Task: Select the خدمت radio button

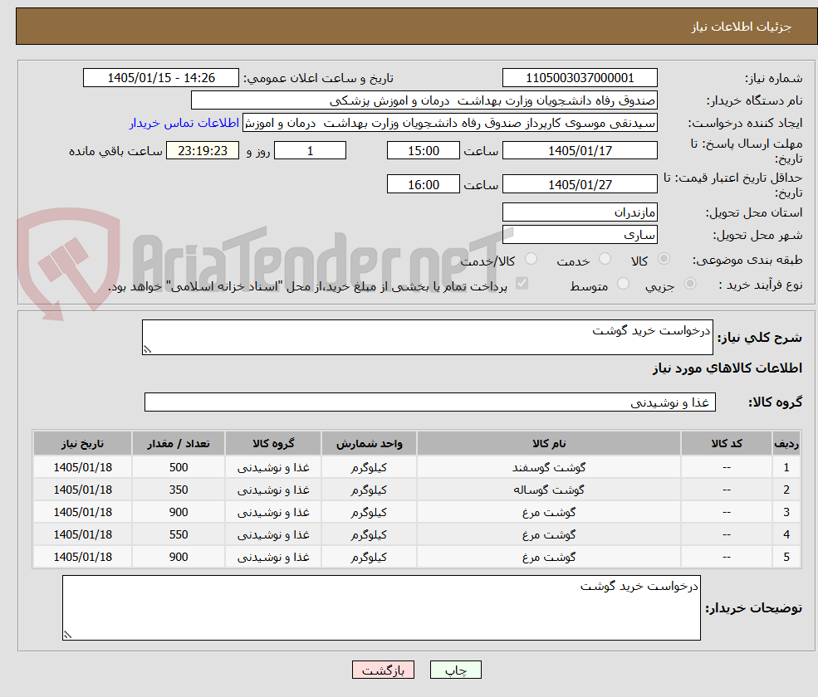Action: [605, 259]
